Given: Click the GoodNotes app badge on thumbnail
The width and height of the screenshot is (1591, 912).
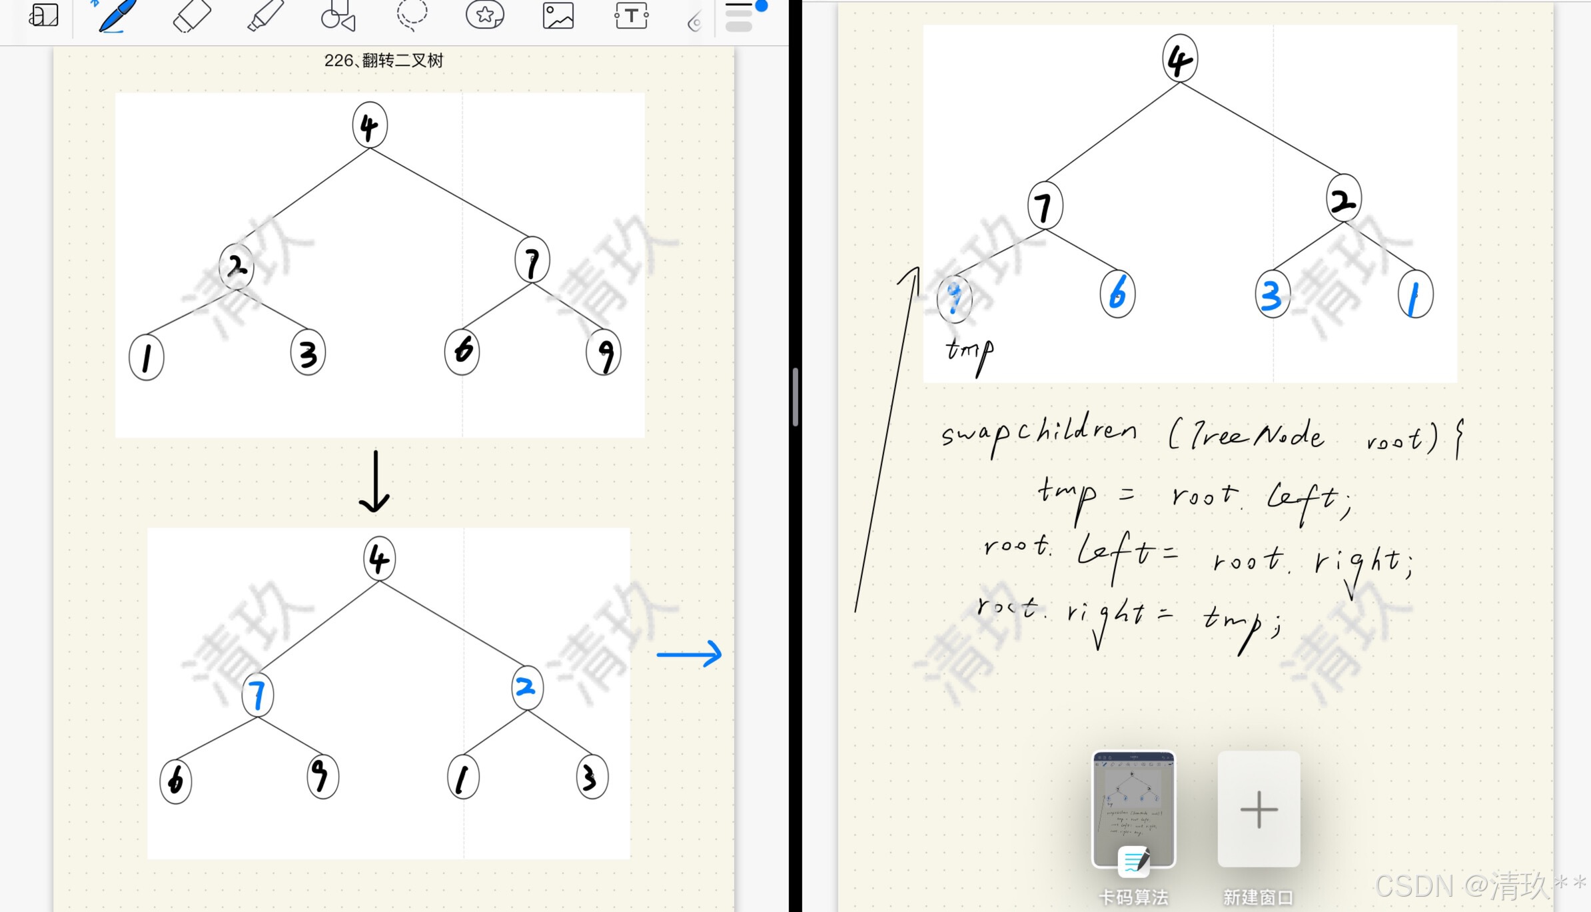Looking at the screenshot, I should click(1135, 861).
